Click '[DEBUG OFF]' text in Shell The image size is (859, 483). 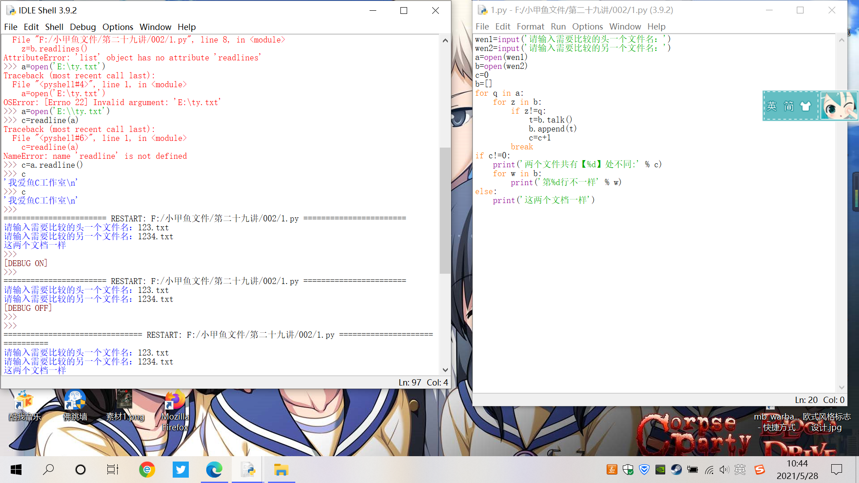(28, 308)
